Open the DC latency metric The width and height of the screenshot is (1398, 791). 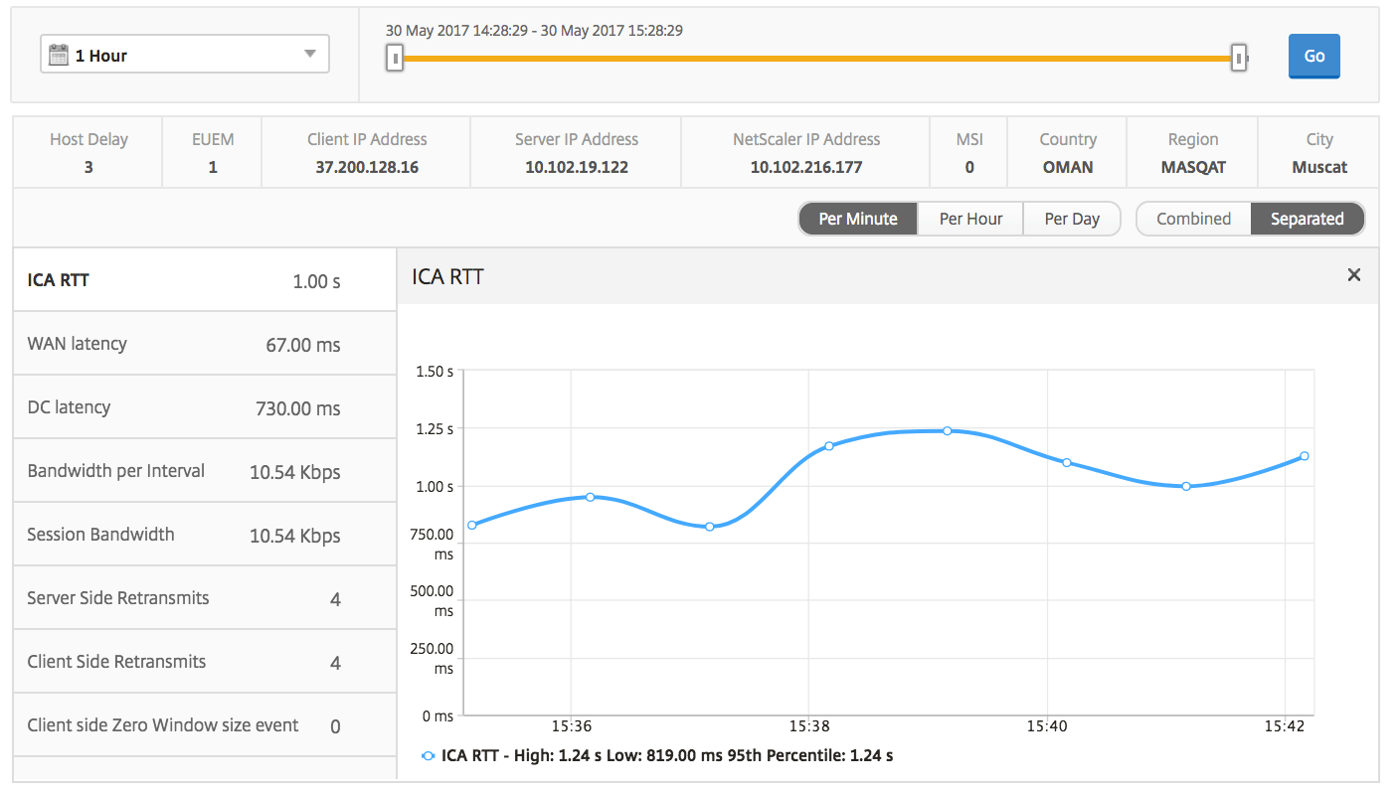tap(205, 407)
